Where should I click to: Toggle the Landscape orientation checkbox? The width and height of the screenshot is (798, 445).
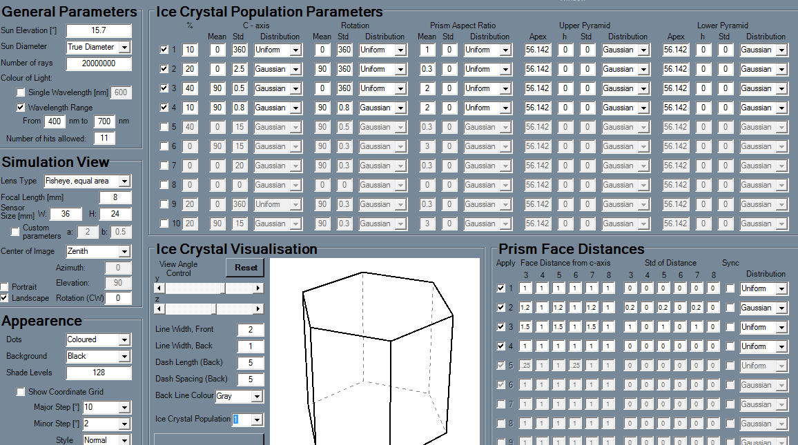coord(5,298)
